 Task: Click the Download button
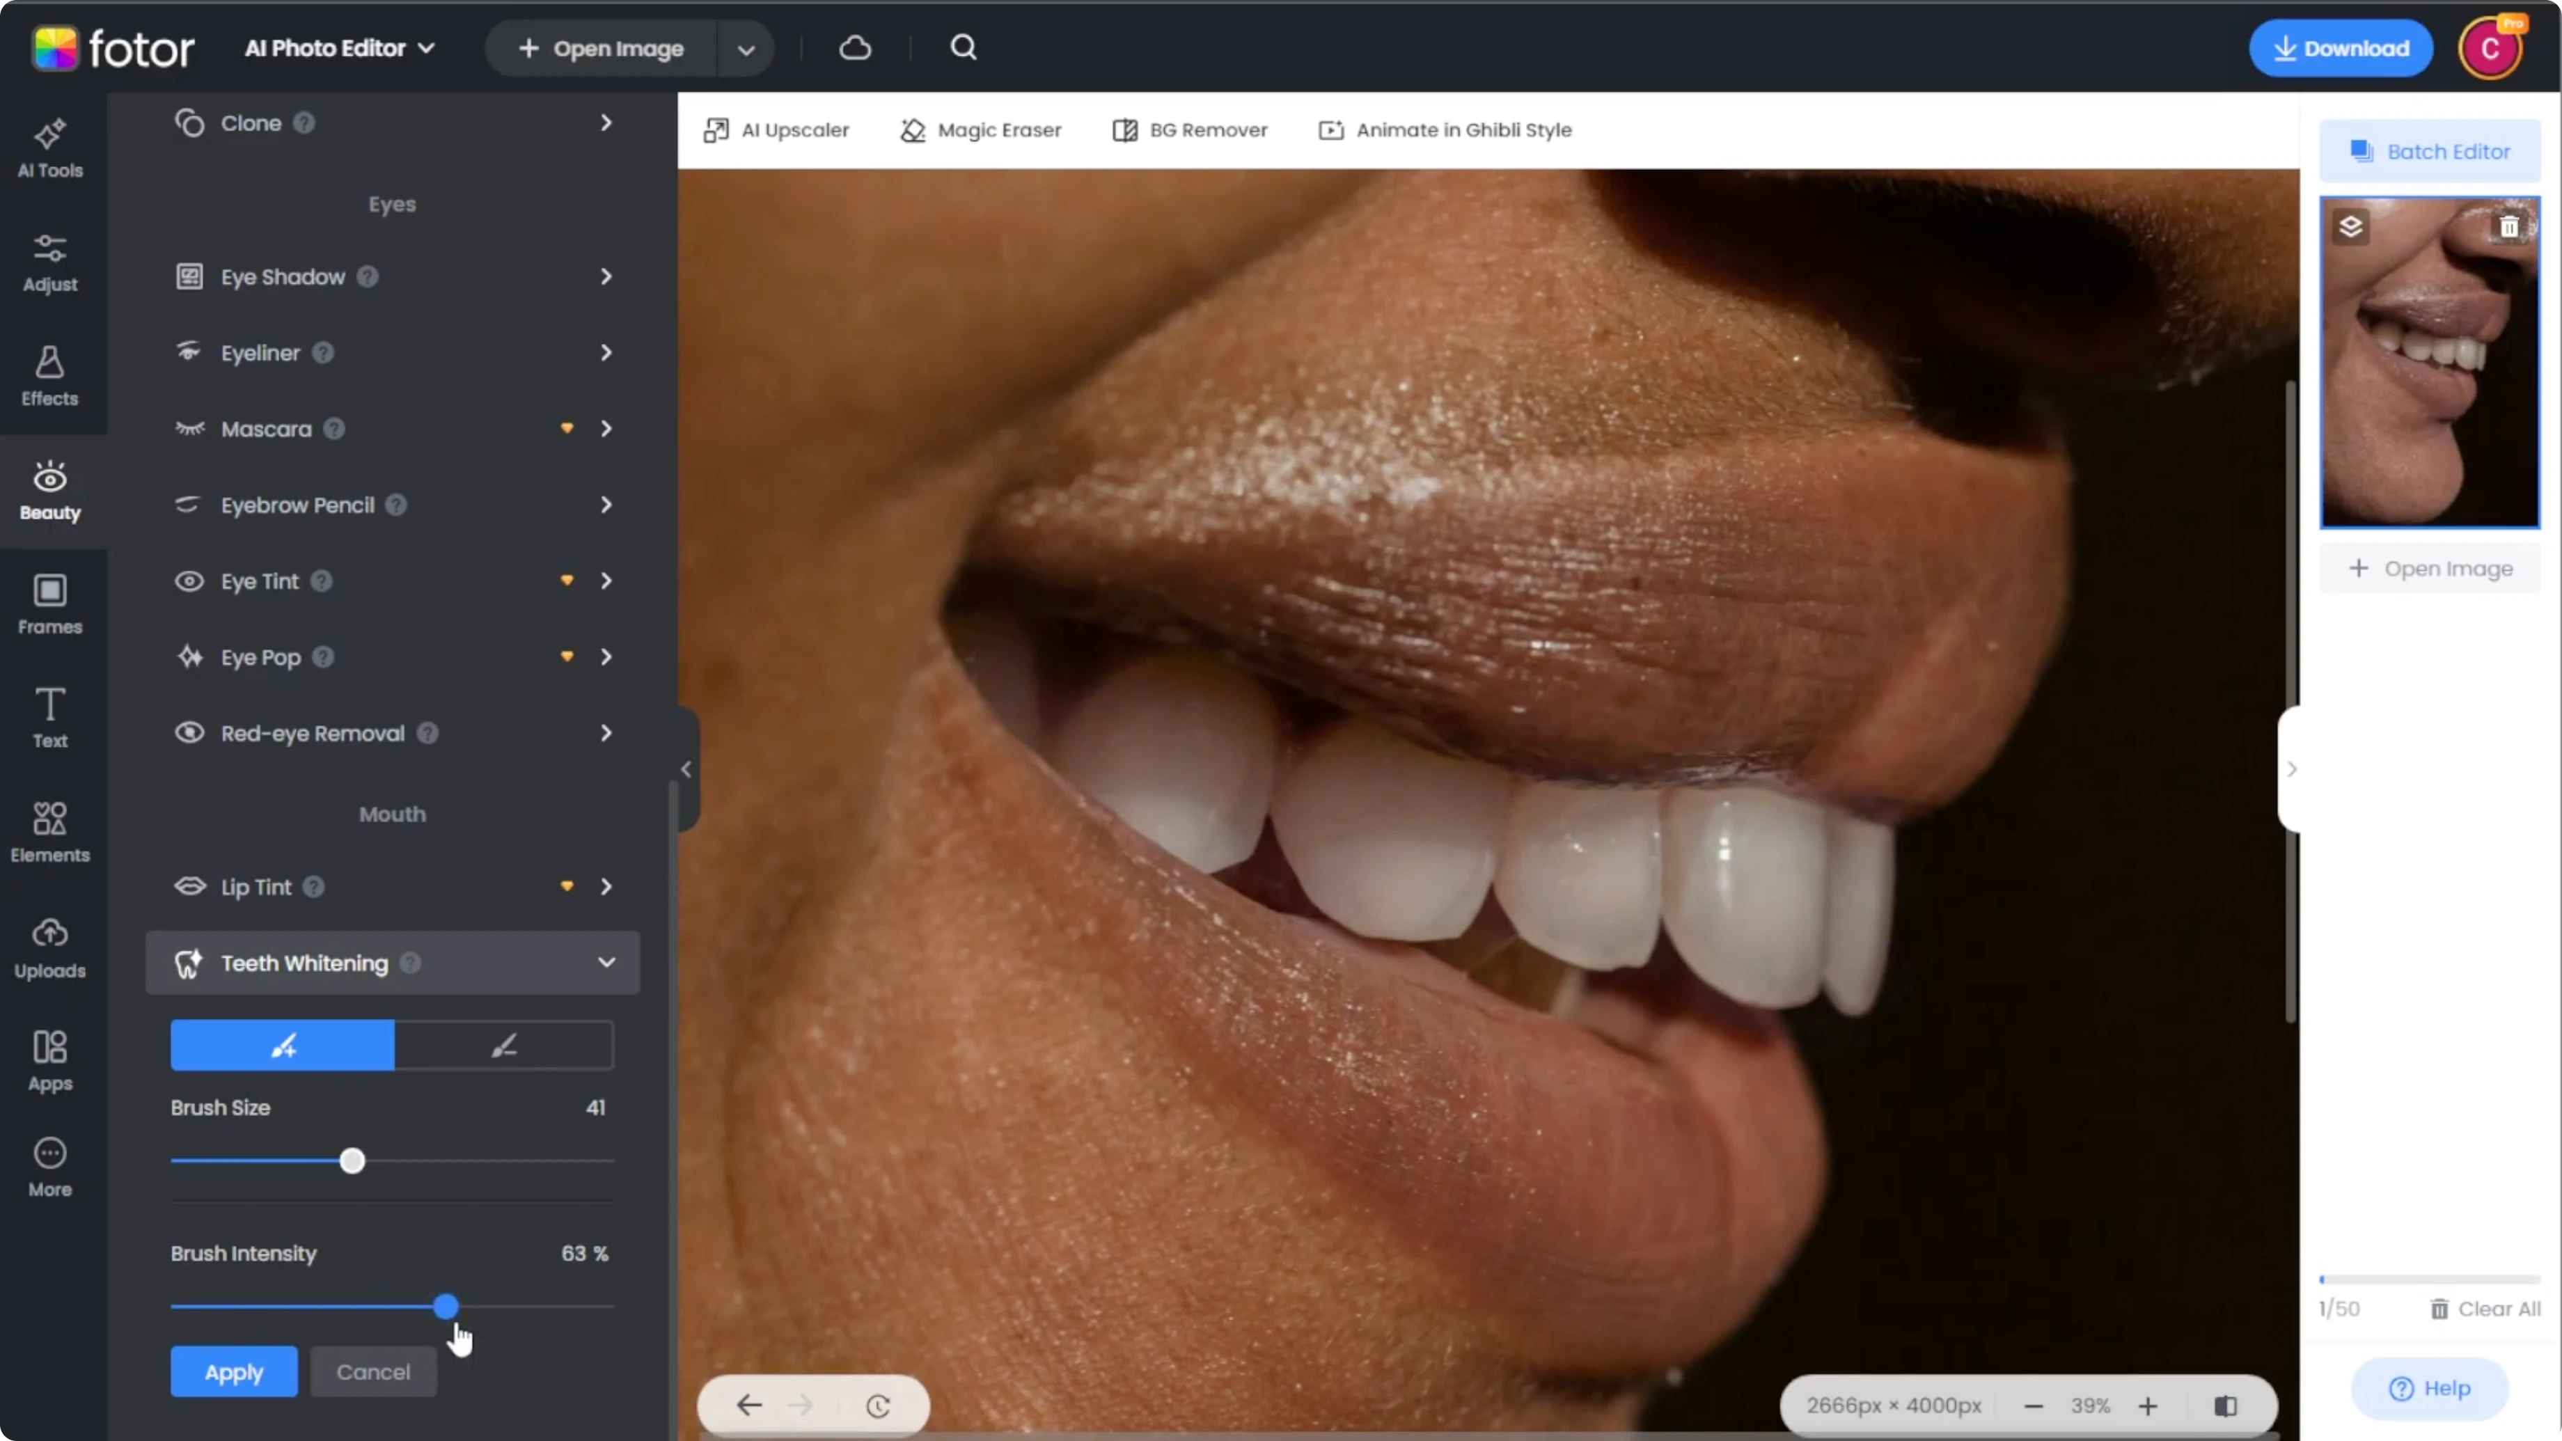[2341, 48]
